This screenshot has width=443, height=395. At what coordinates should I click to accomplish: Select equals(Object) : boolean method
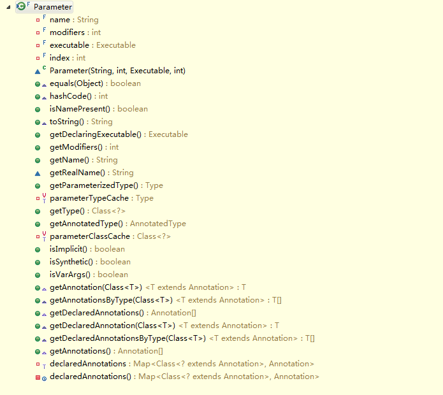click(x=95, y=83)
